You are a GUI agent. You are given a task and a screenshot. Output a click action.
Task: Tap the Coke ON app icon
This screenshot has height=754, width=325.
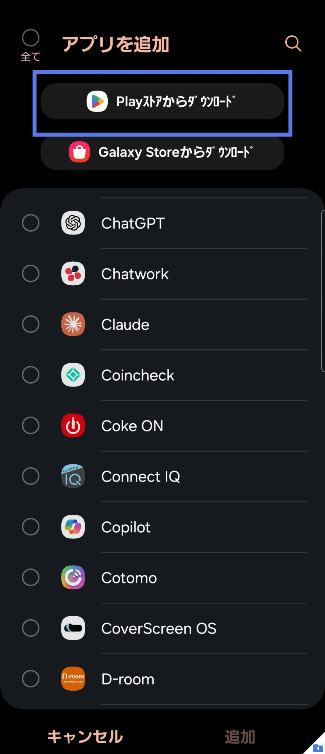[x=73, y=426]
